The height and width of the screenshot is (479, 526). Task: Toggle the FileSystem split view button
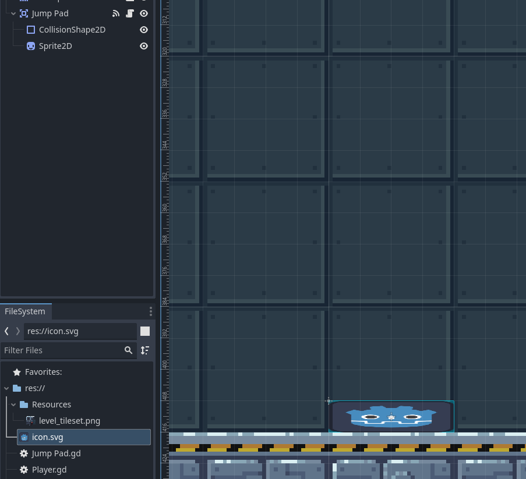[x=145, y=331]
